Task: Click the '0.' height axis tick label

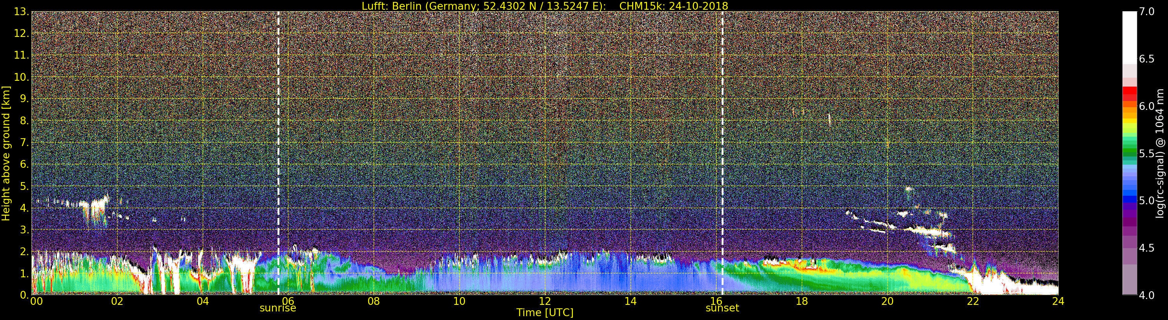Action: tap(24, 295)
